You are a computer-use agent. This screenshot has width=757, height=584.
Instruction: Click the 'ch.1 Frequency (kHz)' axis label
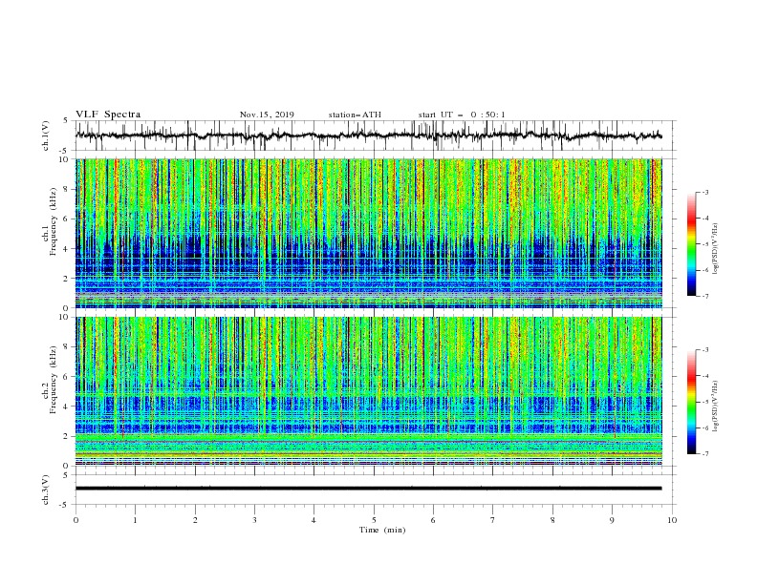click(50, 219)
